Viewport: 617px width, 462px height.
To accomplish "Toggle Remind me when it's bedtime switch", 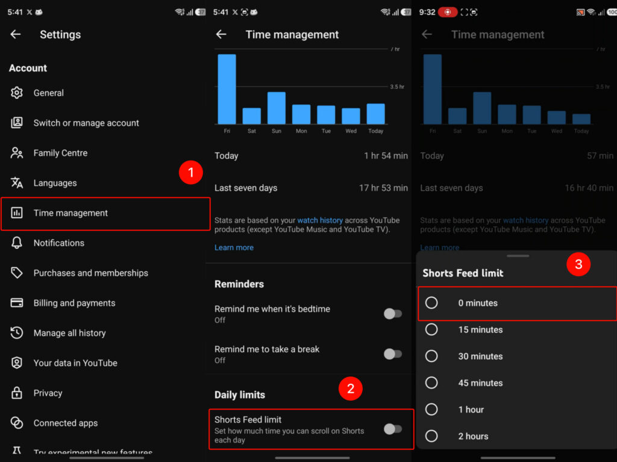I will point(393,313).
